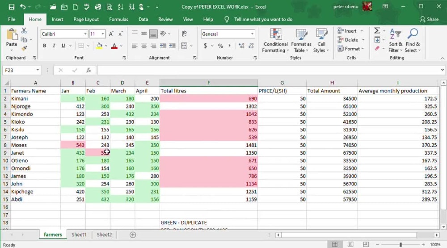Cut selection with the scissors icon
The width and height of the screenshot is (447, 248).
coord(24,30)
